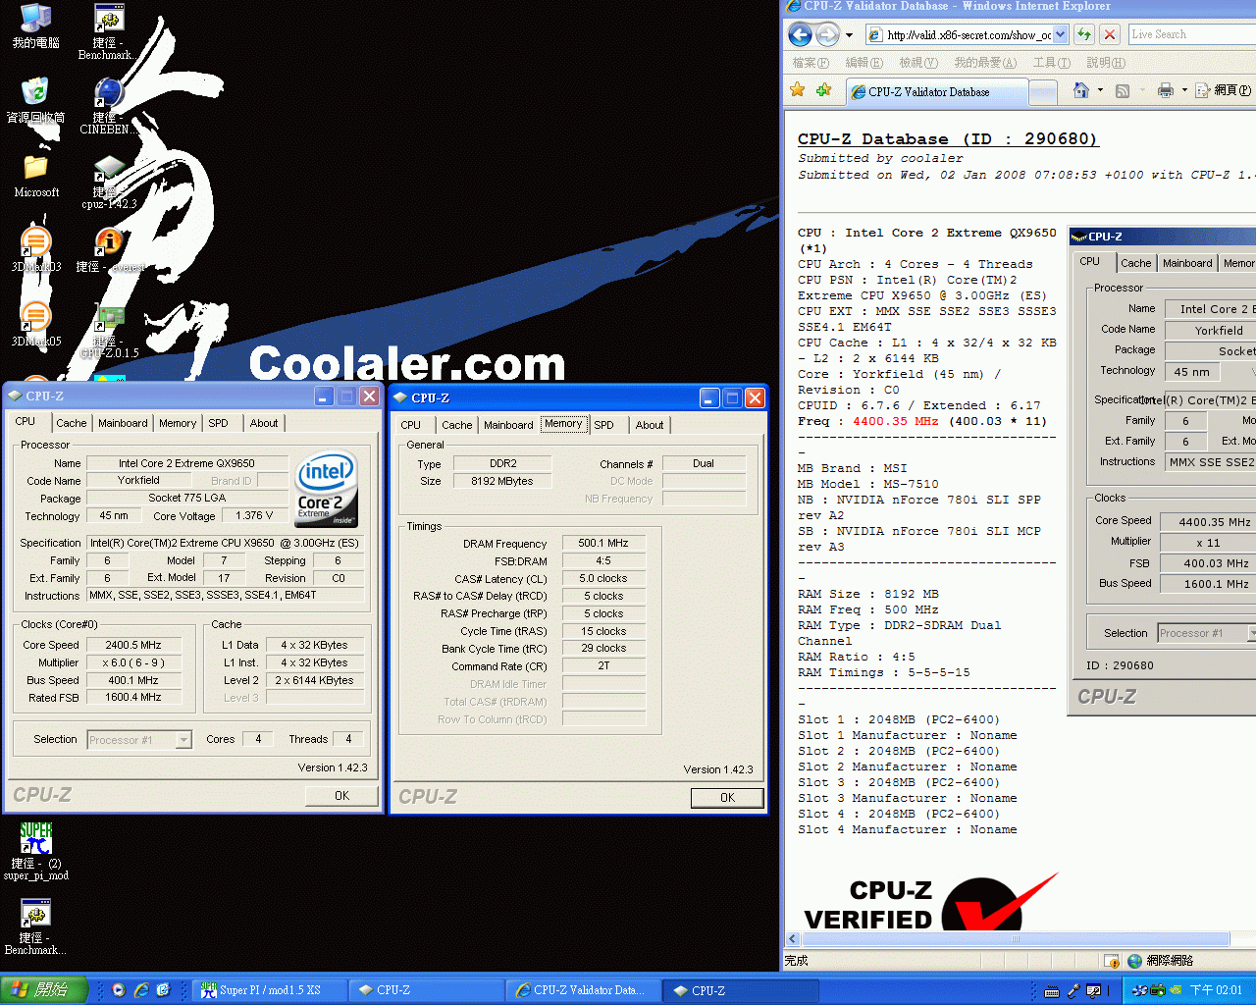Select the everest shortcut icon

tap(109, 249)
